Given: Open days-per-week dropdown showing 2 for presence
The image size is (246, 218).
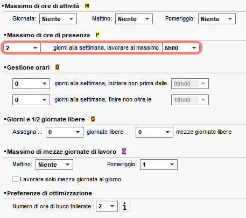Looking at the screenshot, I should [22, 48].
